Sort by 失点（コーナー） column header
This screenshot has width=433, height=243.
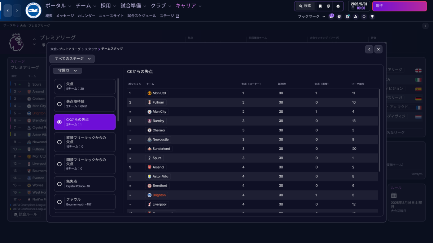click(251, 84)
